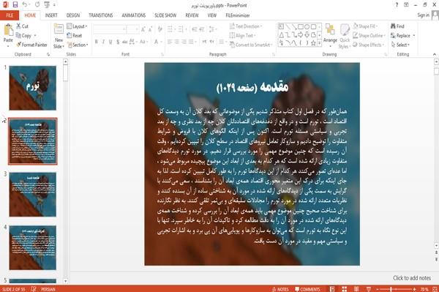Open the Section dropdown
The width and height of the screenshot is (439, 292).
[78, 45]
